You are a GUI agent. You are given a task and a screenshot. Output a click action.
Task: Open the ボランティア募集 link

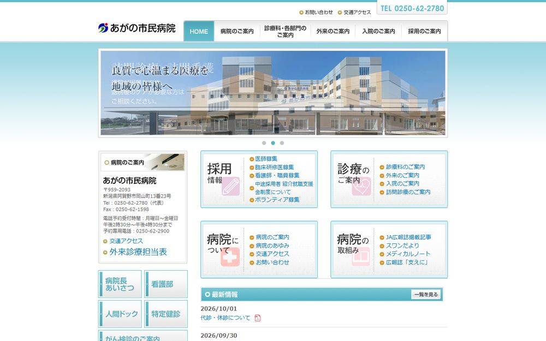[277, 200]
